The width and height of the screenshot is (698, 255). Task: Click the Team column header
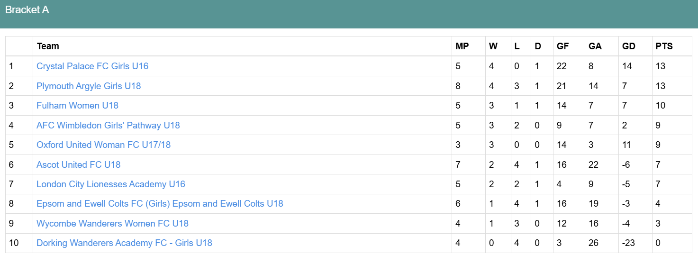(48, 46)
